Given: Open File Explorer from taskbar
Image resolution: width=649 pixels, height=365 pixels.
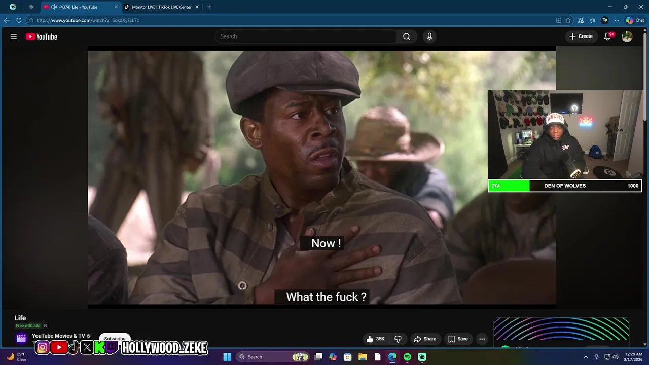Looking at the screenshot, I should tap(363, 357).
